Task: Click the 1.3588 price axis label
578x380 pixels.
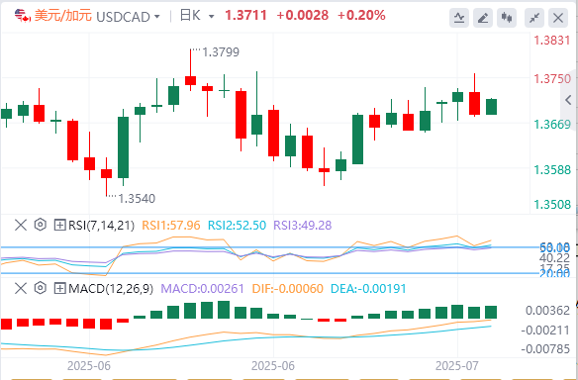Action: click(552, 170)
